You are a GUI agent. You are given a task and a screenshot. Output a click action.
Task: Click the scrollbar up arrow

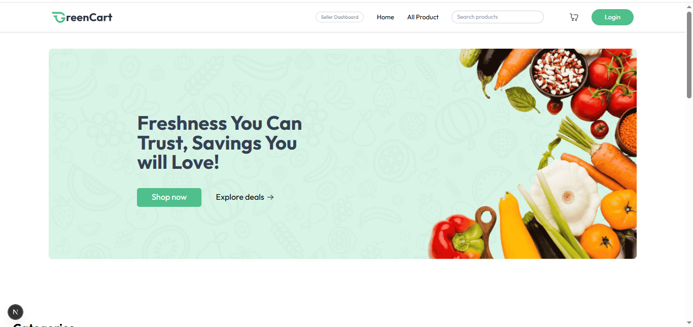click(x=689, y=6)
